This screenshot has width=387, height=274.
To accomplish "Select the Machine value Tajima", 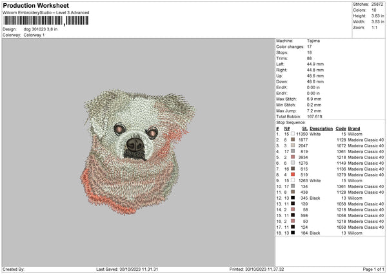I will pyautogui.click(x=314, y=41).
